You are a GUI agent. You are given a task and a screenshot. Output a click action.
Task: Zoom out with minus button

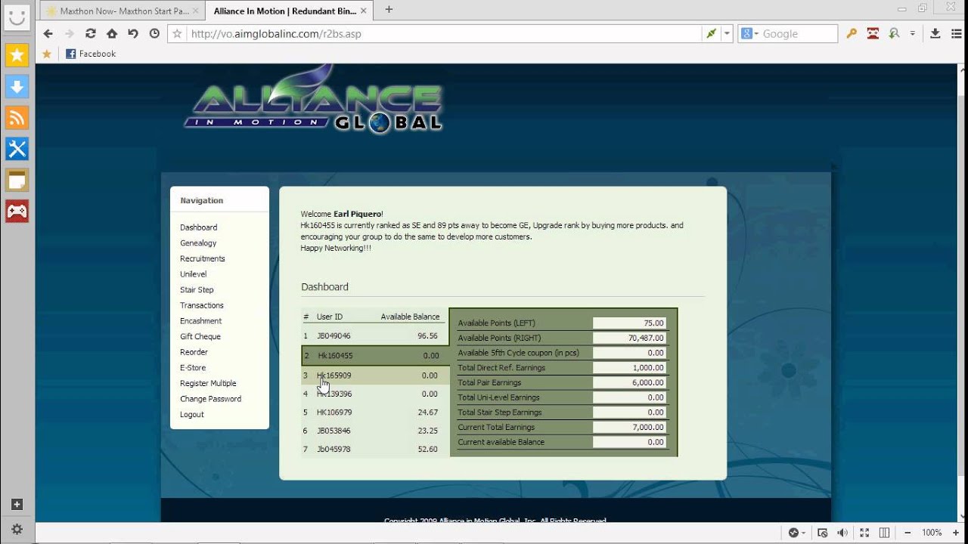click(907, 533)
